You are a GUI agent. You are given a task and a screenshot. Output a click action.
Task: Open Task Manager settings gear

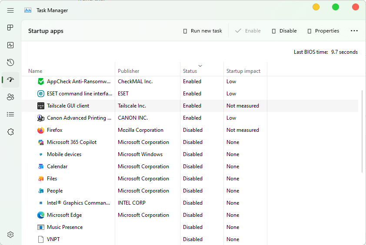pyautogui.click(x=10, y=235)
